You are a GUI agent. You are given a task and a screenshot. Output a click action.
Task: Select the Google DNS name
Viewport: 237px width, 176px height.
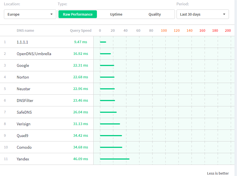point(23,65)
